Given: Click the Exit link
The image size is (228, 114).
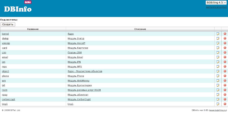Looking at the screenshot, I should (225, 7).
